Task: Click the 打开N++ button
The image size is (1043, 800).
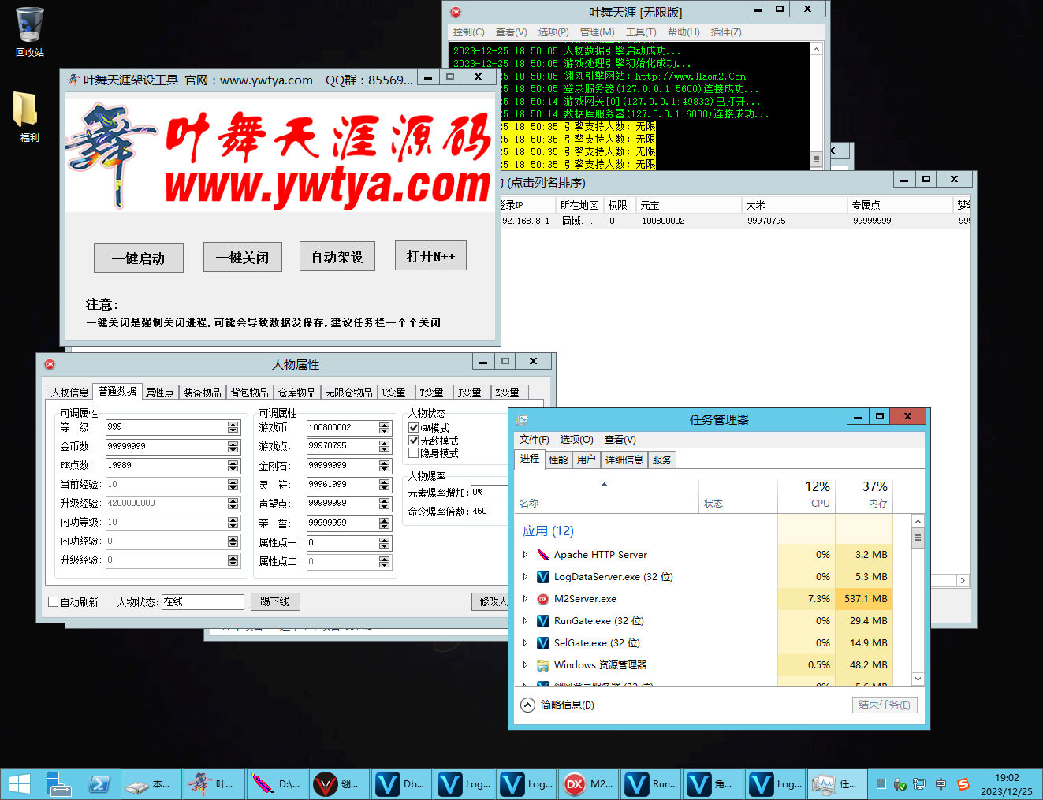Action: 430,255
